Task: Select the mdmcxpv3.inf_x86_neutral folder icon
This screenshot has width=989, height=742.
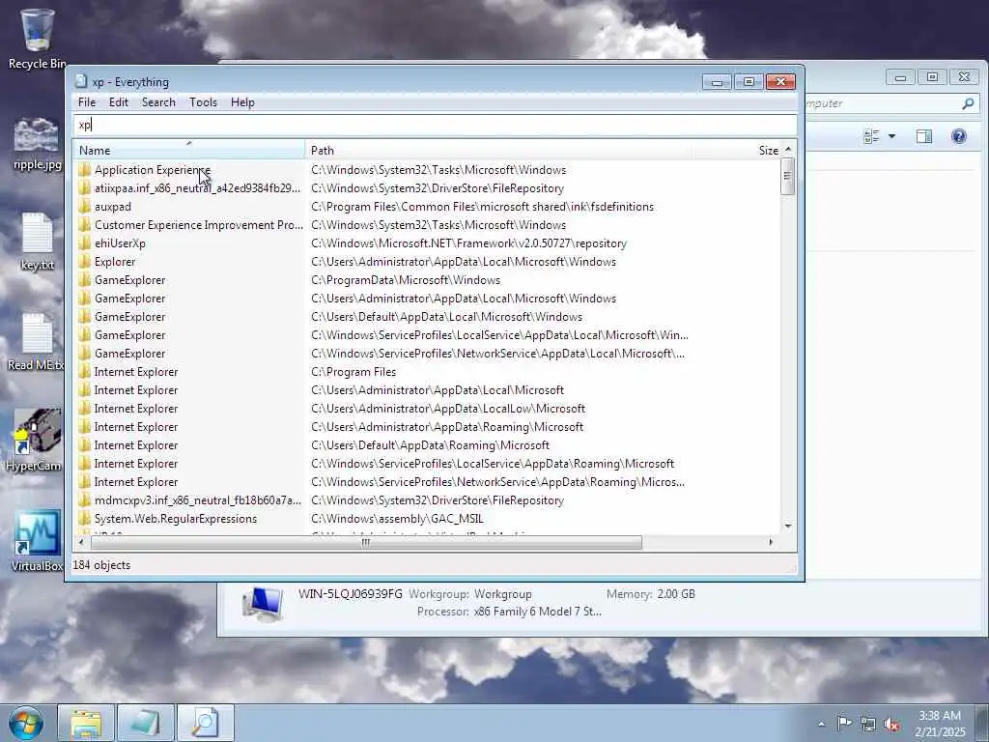Action: click(85, 500)
